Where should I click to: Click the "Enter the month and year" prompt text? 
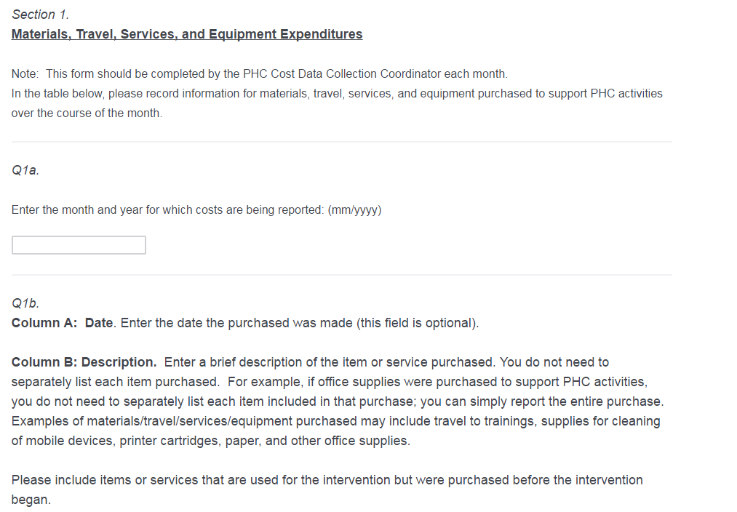(168, 210)
